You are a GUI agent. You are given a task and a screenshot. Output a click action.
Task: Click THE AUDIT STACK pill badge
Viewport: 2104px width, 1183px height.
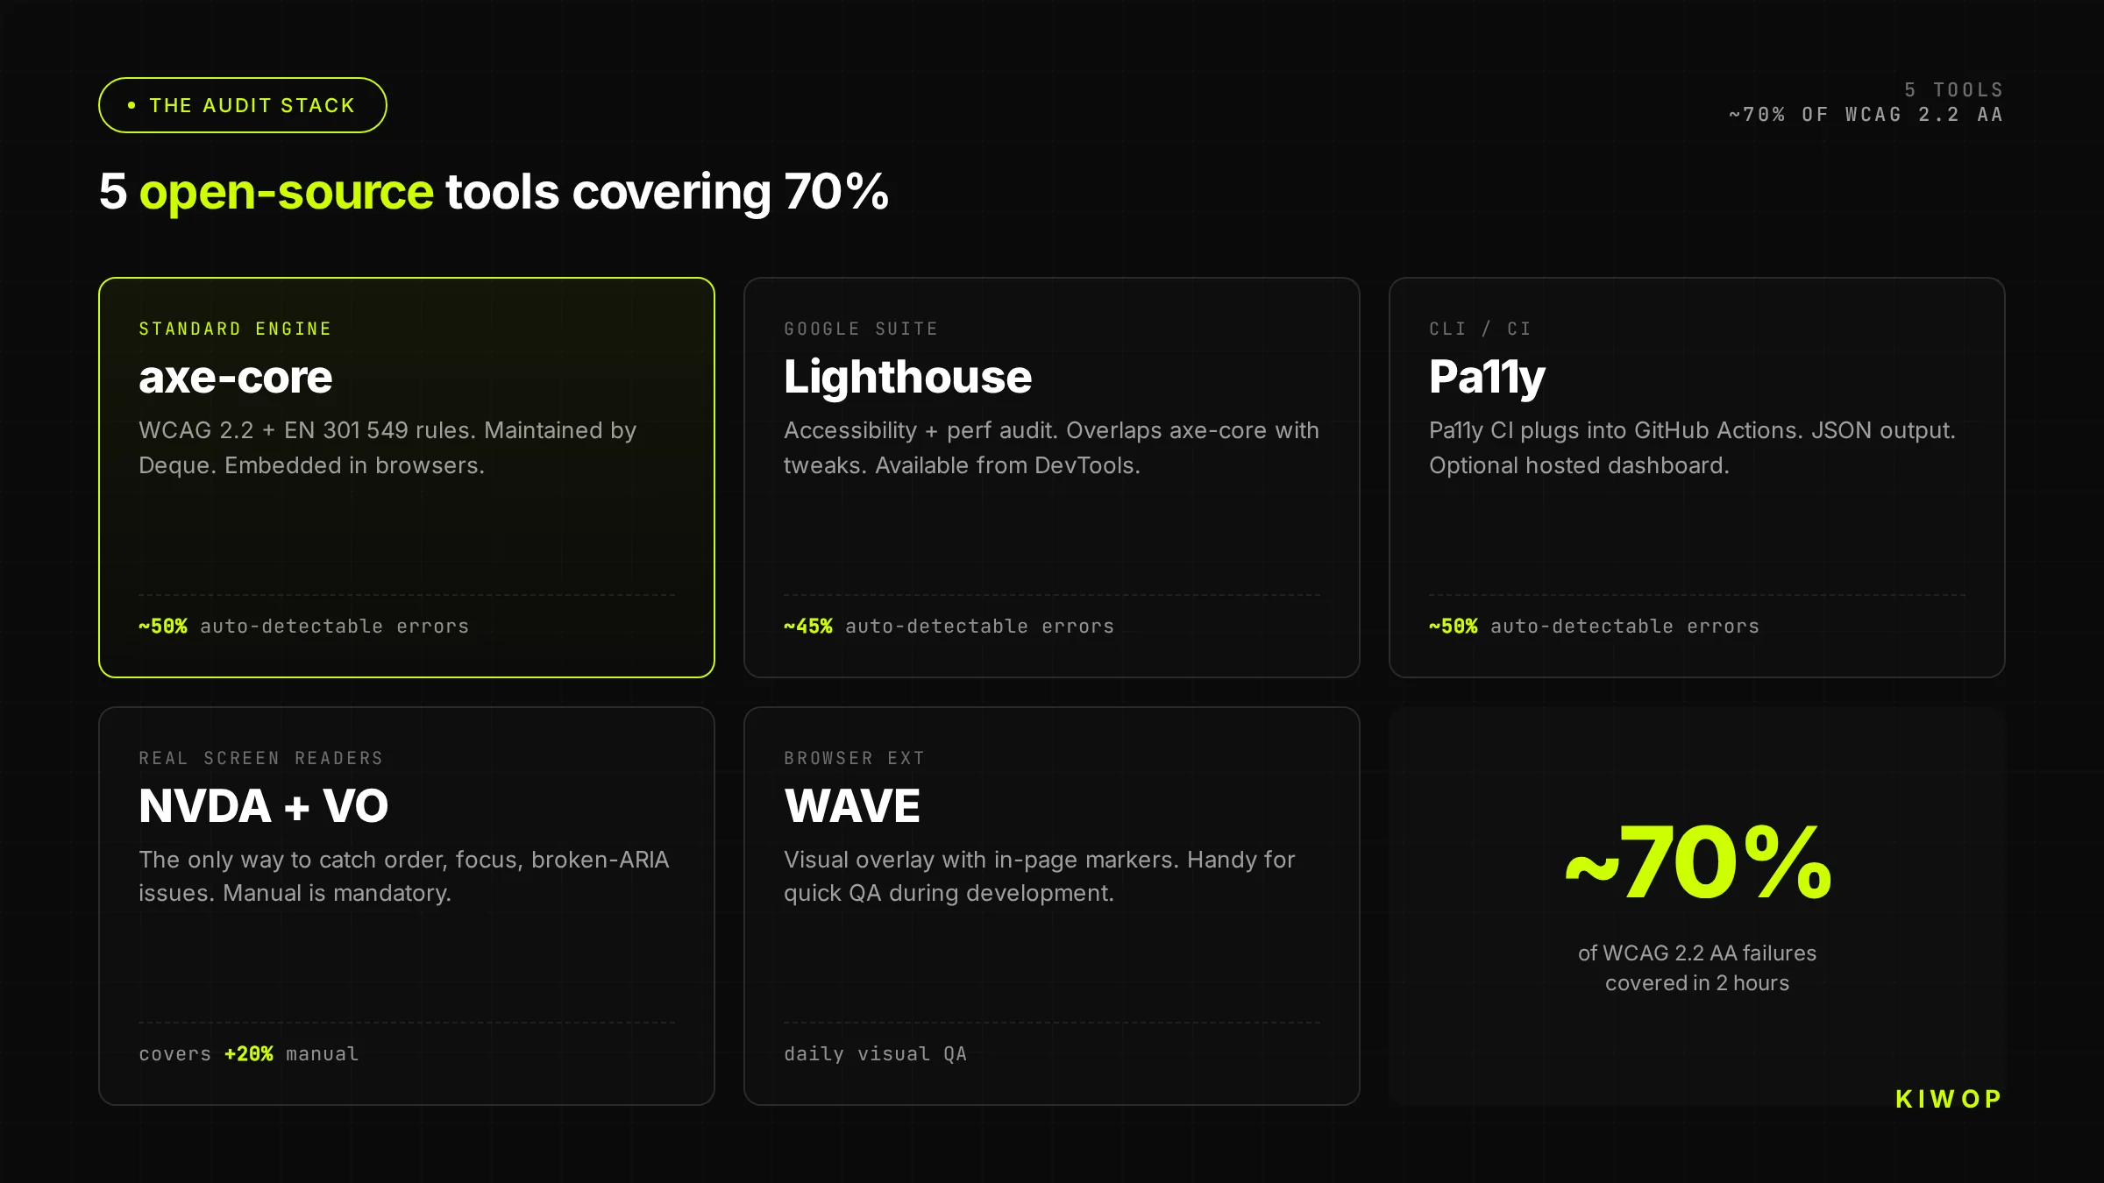click(243, 105)
